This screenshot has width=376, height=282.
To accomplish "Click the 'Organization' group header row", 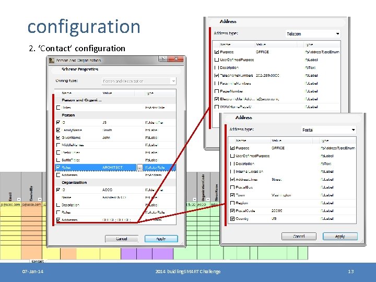I will [x=115, y=182].
